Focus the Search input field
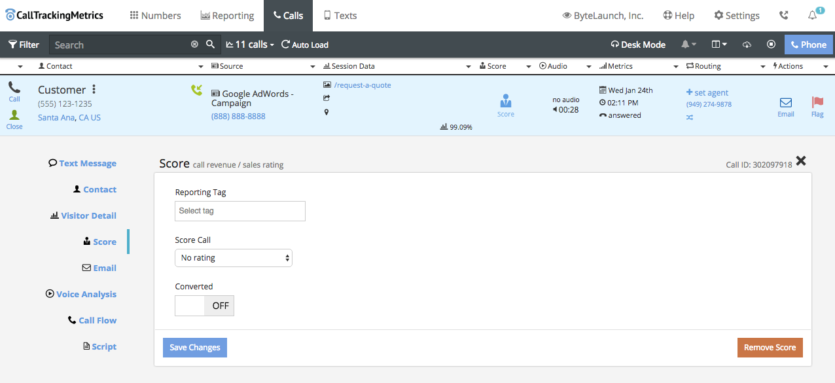Image resolution: width=835 pixels, height=383 pixels. (118, 45)
